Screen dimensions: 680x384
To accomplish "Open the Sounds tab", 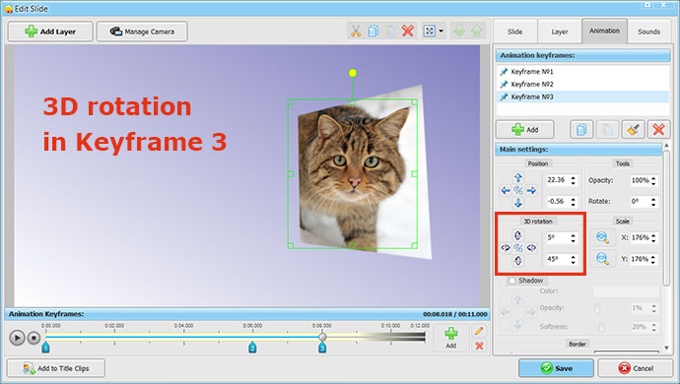I will [648, 32].
